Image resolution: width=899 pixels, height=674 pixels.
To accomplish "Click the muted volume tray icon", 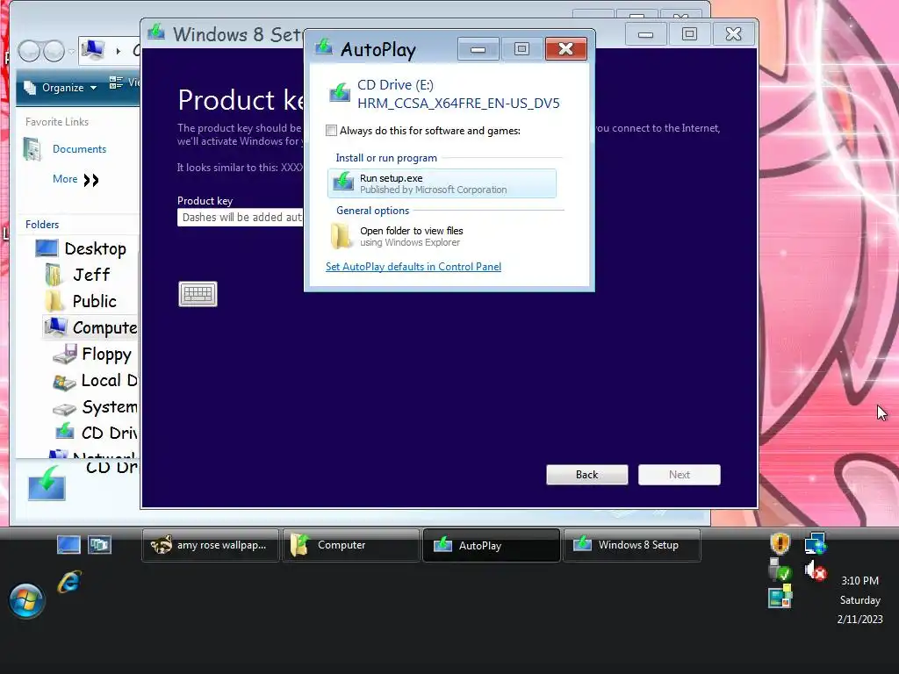I will pyautogui.click(x=816, y=570).
